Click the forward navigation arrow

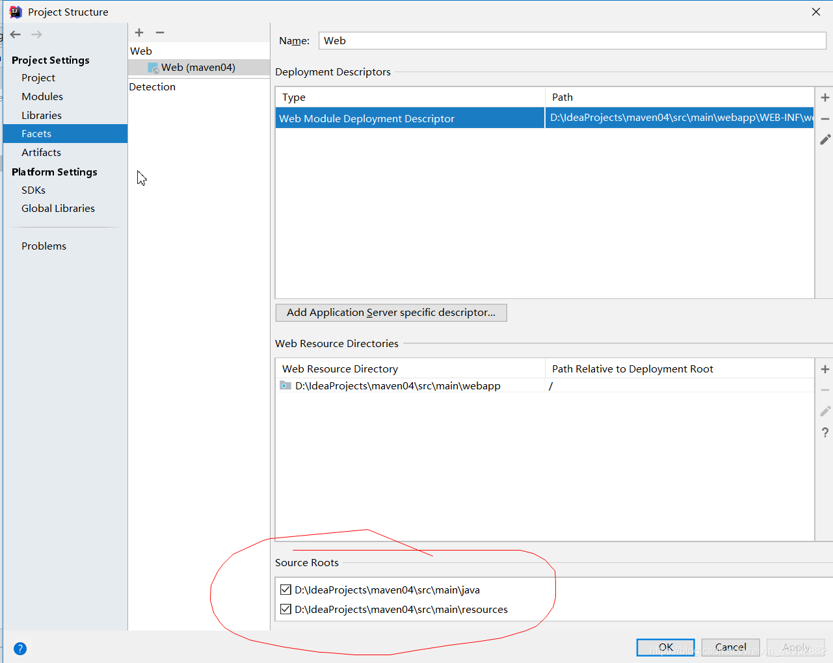(37, 34)
